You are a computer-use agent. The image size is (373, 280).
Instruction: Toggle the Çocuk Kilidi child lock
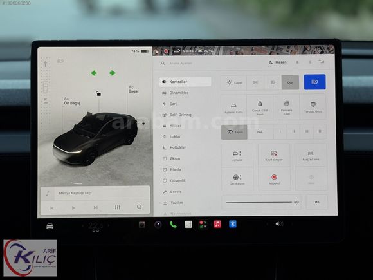(x=260, y=107)
